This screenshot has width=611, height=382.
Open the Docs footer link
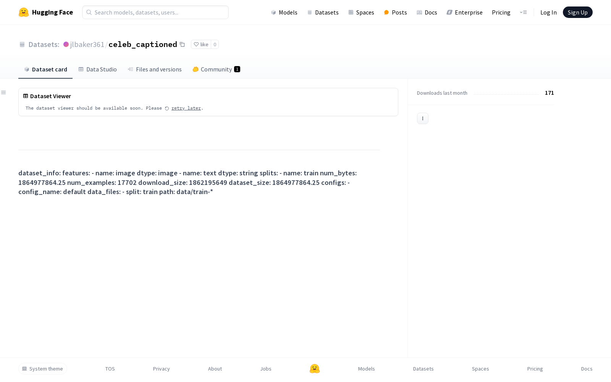(x=587, y=369)
